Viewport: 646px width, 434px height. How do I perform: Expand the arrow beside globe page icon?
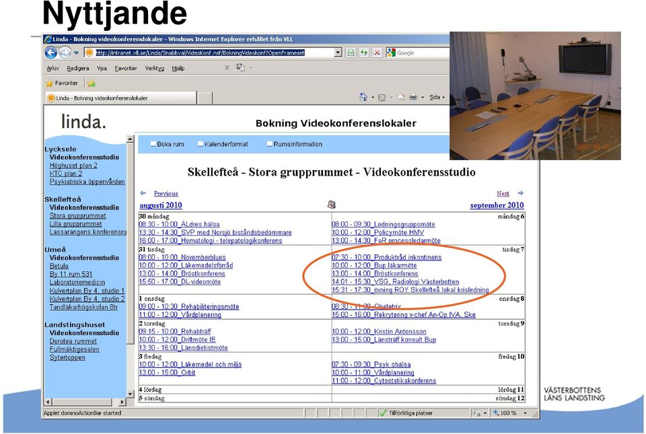point(250,68)
